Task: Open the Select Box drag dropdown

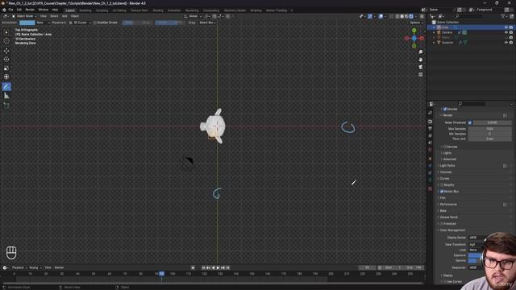Action: 208,23
